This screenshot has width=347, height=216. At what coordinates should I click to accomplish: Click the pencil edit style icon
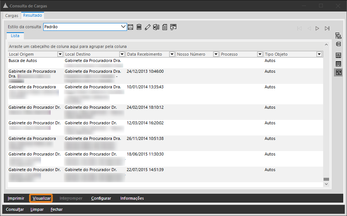(x=148, y=27)
